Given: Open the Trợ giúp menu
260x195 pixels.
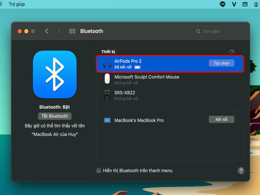Looking at the screenshot, I should [x=17, y=4].
